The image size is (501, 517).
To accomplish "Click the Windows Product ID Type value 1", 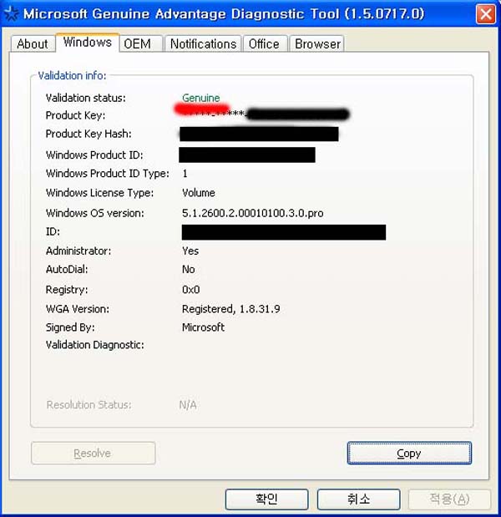I will (x=185, y=174).
